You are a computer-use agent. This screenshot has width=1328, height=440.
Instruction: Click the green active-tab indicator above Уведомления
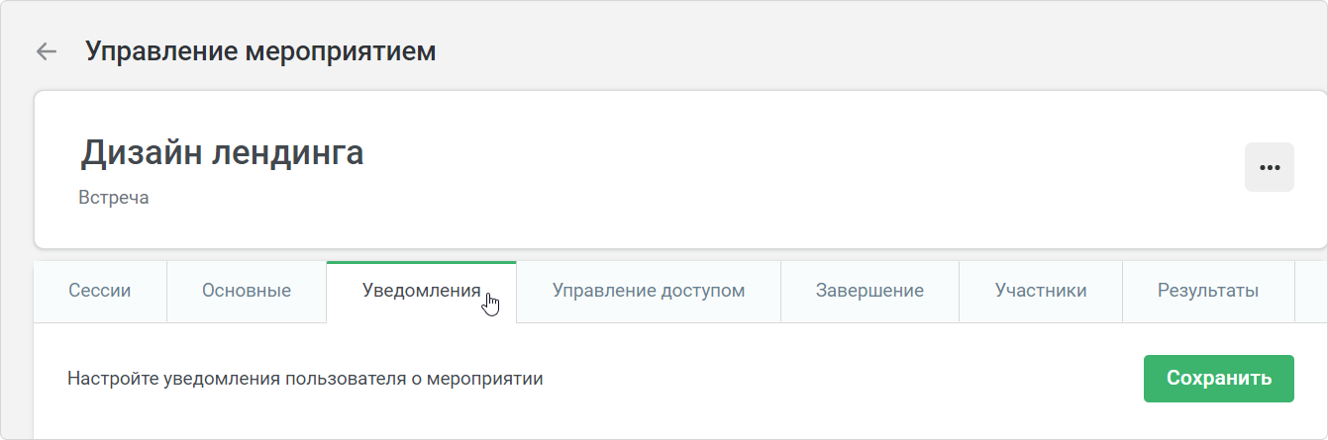pos(421,263)
